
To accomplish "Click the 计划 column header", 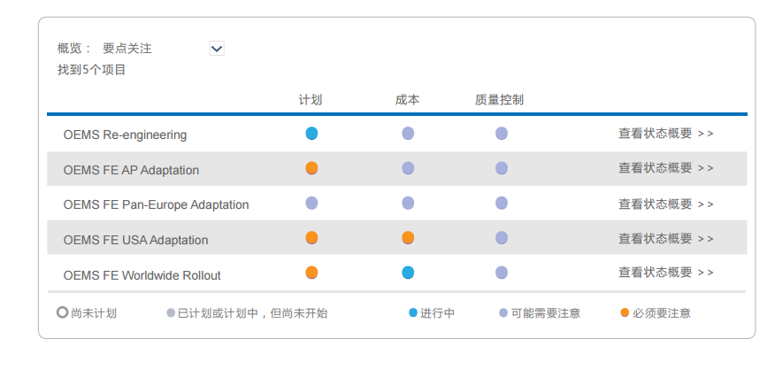I will (x=311, y=100).
